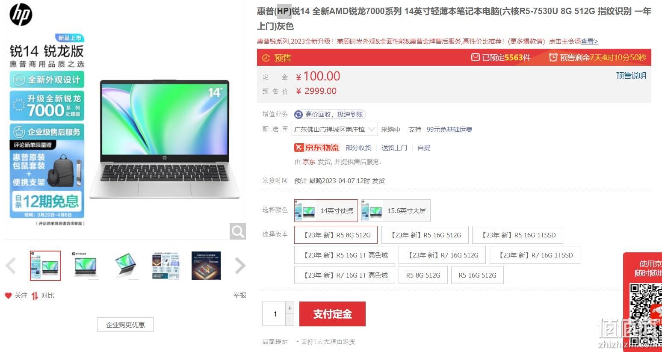The image size is (662, 352).
Task: Click the 京东物流 logistics logo
Action: click(x=316, y=148)
